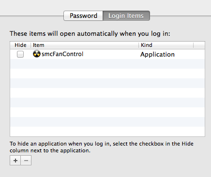Click first empty row below smcFanControl
Screen dimensions: 211x177
coord(107,64)
